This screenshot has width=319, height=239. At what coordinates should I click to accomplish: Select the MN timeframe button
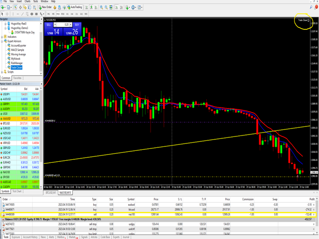coord(86,14)
